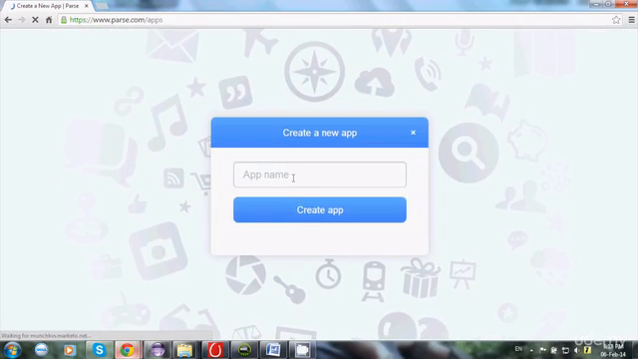Click the Action Center flag tray icon
Image resolution: width=638 pixels, height=359 pixels.
(542, 350)
